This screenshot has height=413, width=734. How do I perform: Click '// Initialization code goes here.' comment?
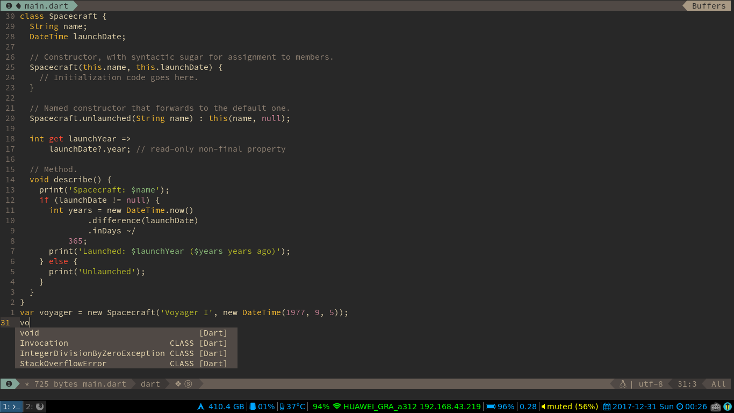coord(119,77)
